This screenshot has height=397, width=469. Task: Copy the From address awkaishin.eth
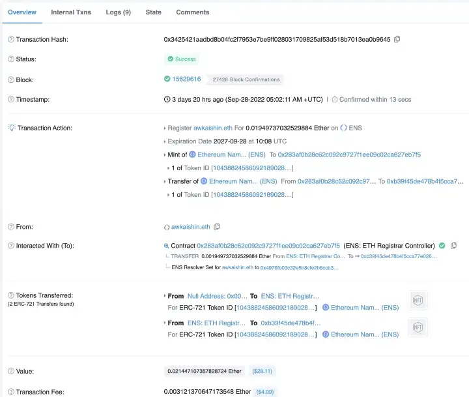coord(217,227)
